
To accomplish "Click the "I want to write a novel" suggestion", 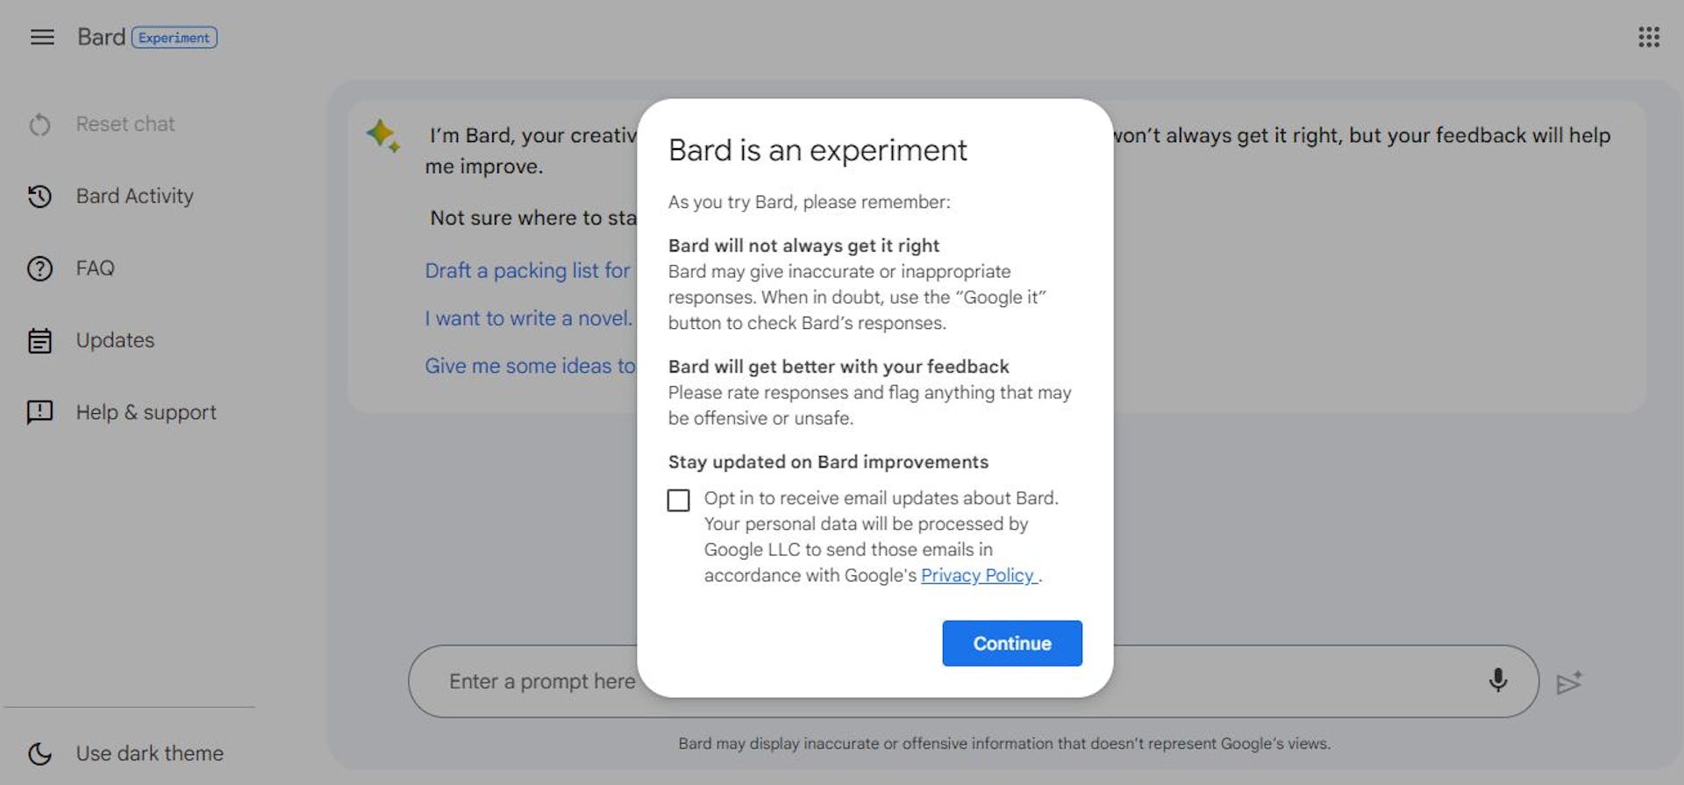I will pyautogui.click(x=528, y=318).
